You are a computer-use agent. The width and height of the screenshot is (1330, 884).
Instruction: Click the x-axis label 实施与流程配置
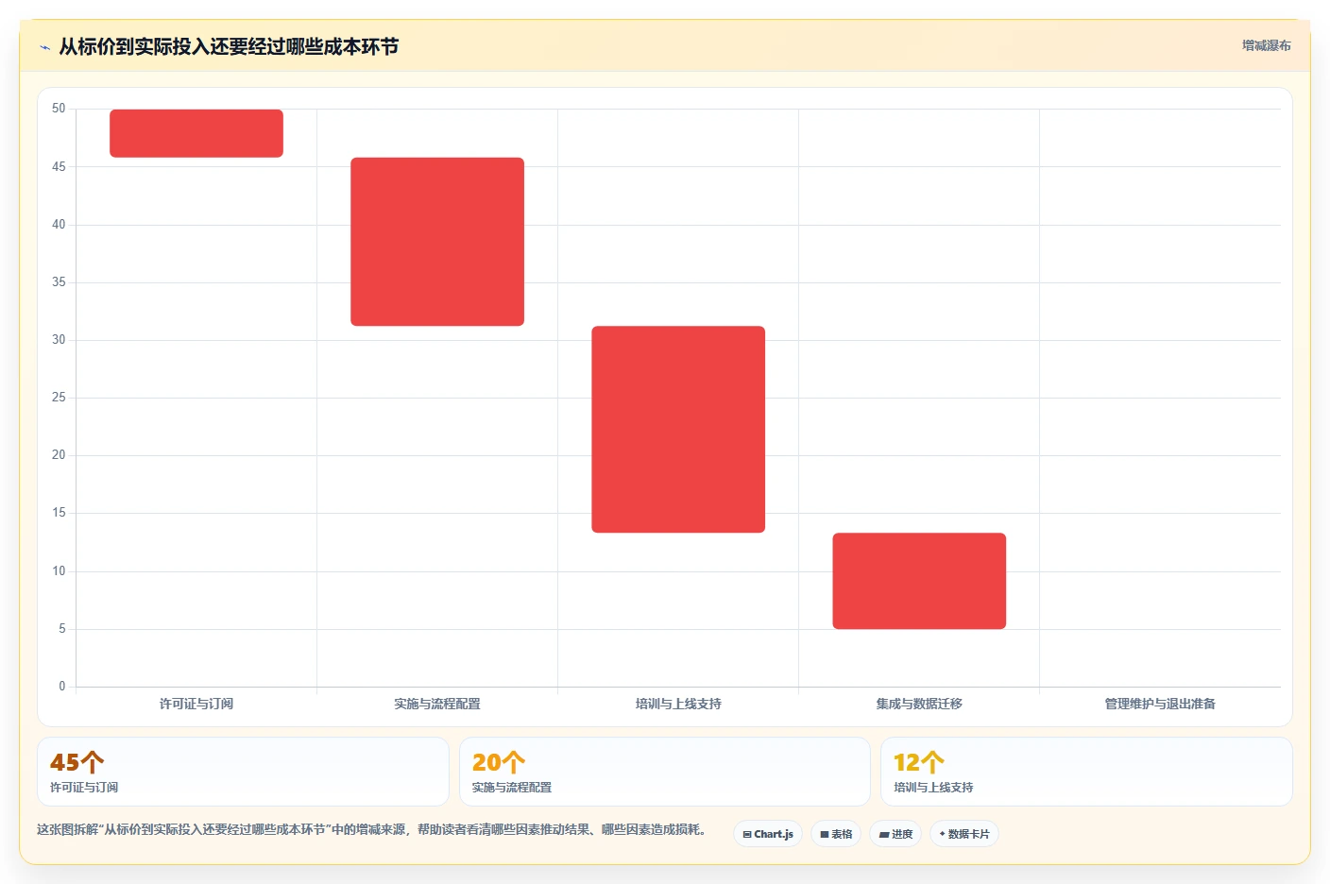pyautogui.click(x=437, y=704)
